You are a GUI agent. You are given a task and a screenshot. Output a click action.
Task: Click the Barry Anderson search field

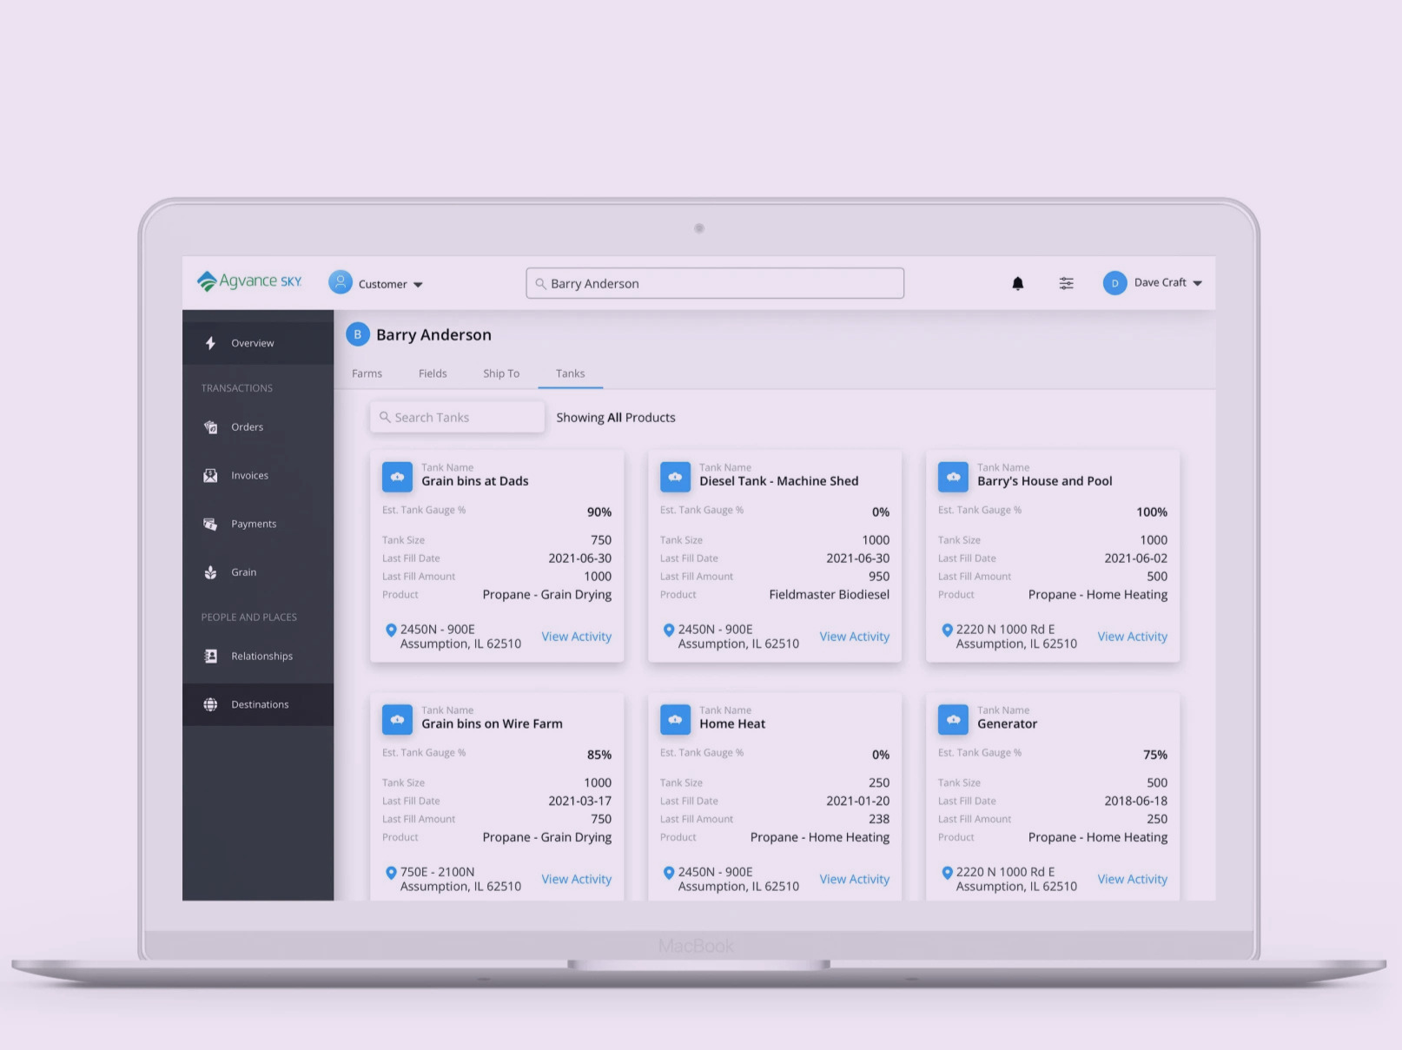pos(715,283)
